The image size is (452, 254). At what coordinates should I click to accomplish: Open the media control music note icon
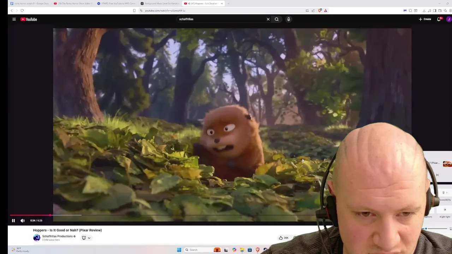tap(429, 11)
